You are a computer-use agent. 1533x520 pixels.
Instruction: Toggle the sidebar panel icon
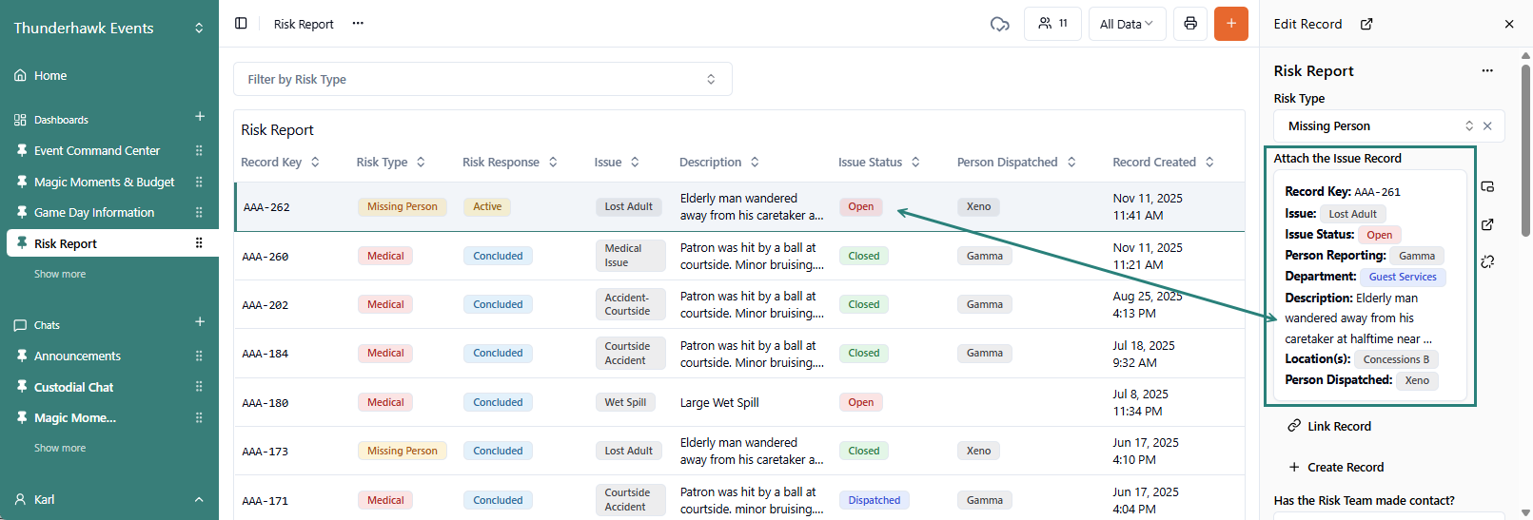[241, 24]
